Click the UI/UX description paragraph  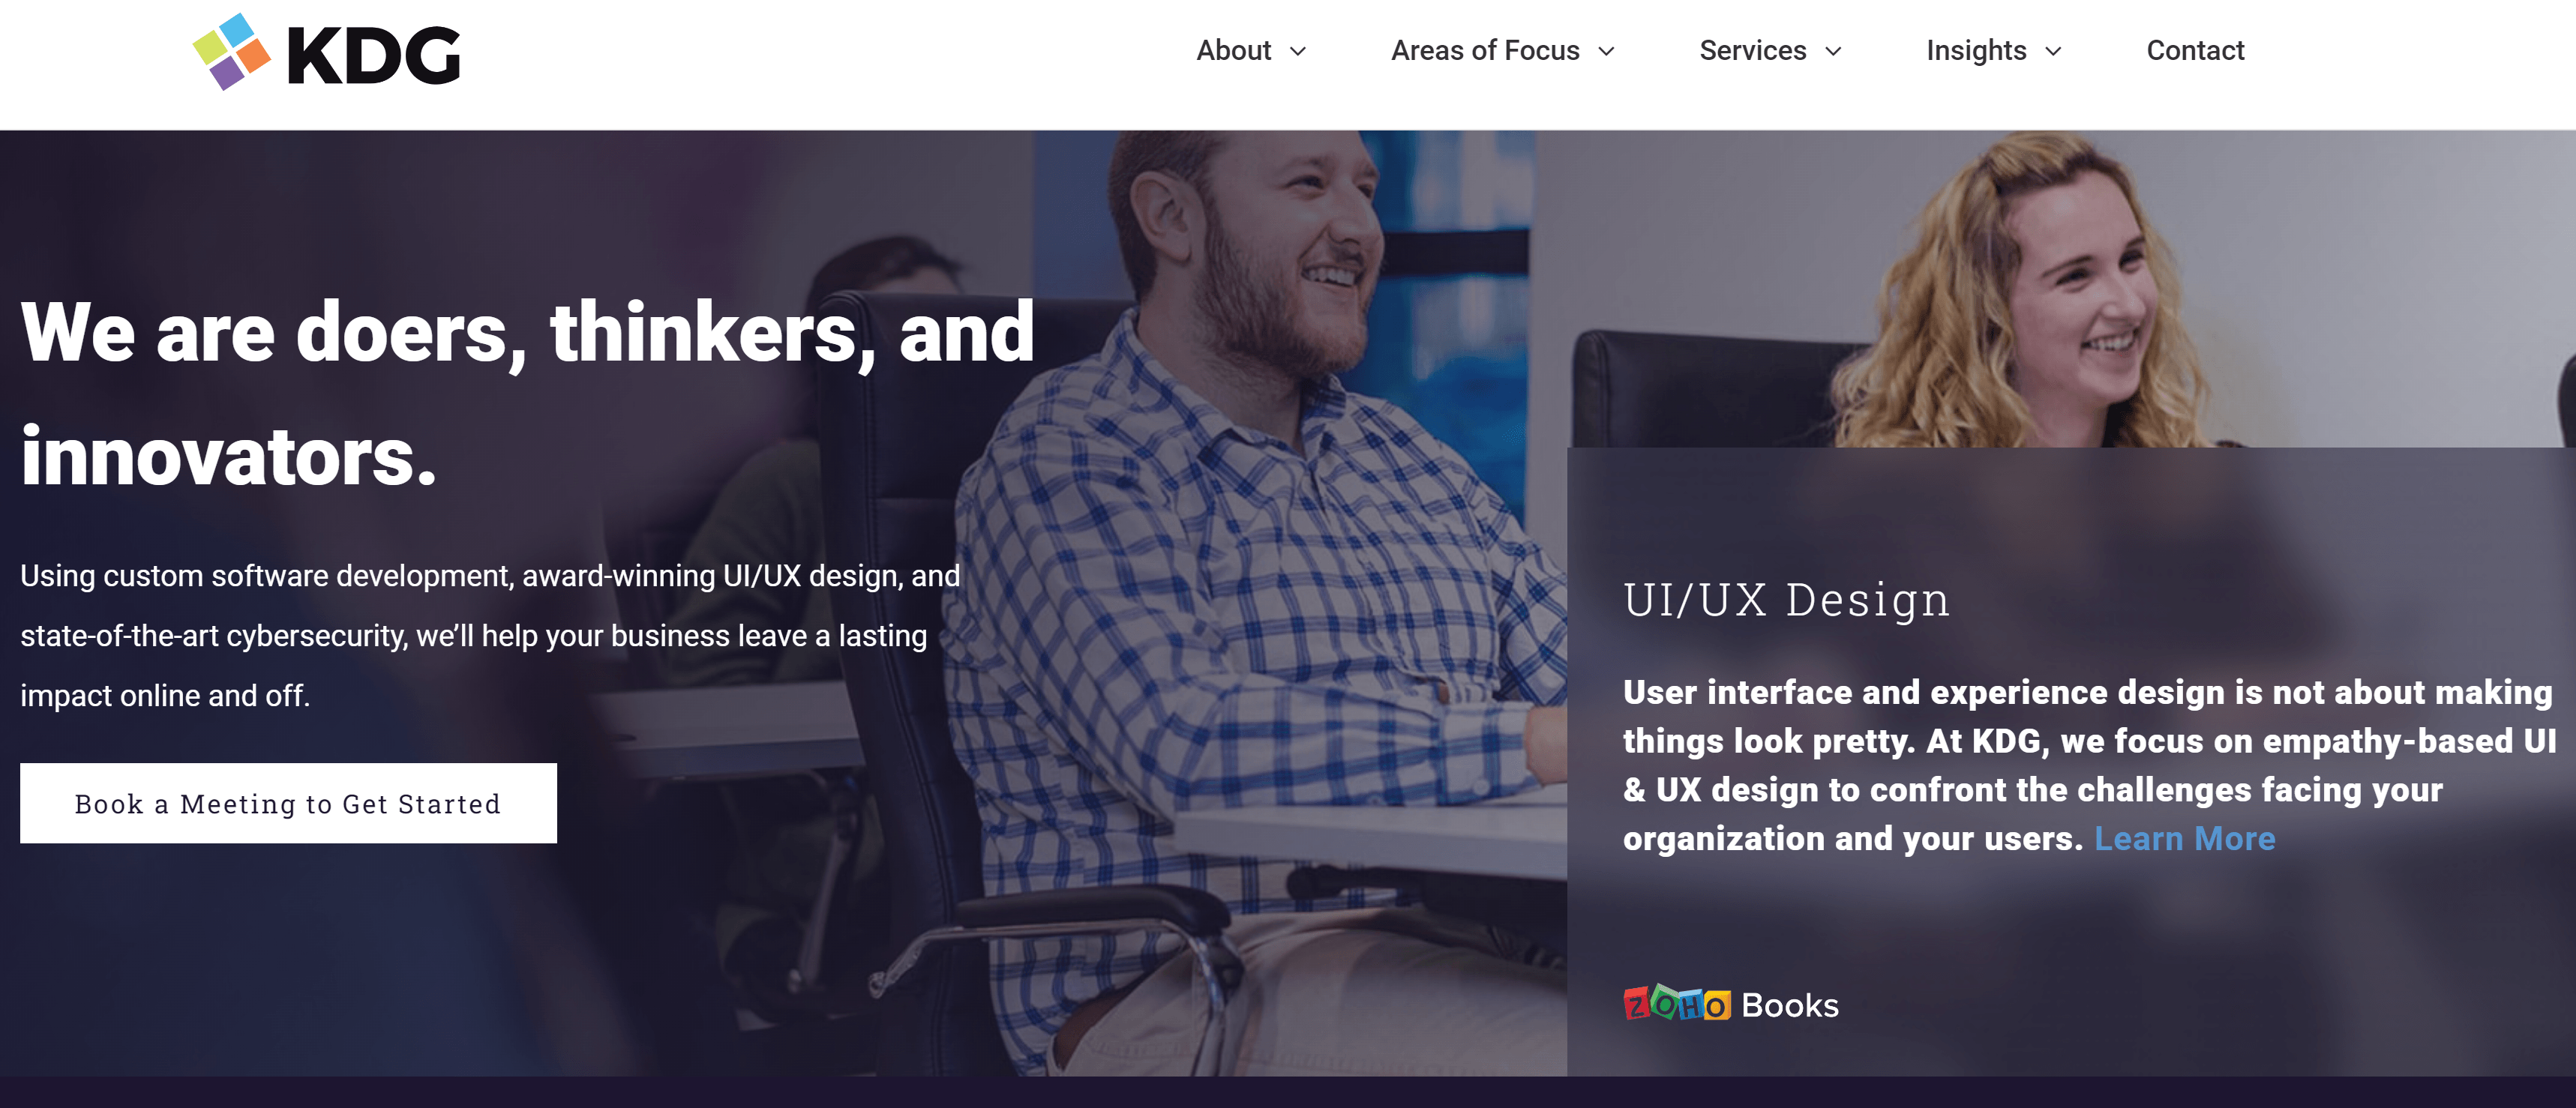2089,765
